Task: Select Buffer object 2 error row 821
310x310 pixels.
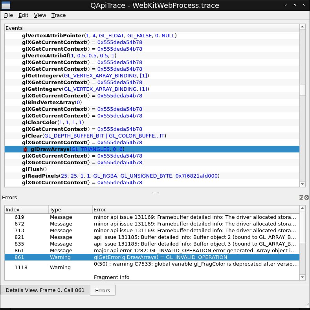Action: pos(152,237)
